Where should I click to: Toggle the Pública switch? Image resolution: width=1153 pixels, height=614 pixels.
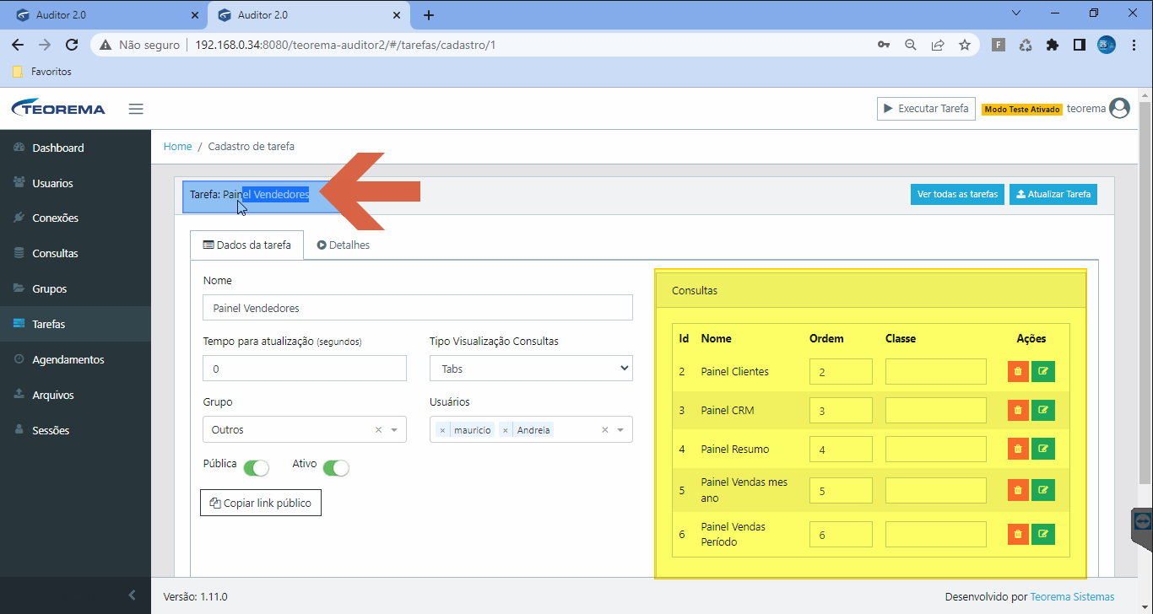(x=256, y=467)
